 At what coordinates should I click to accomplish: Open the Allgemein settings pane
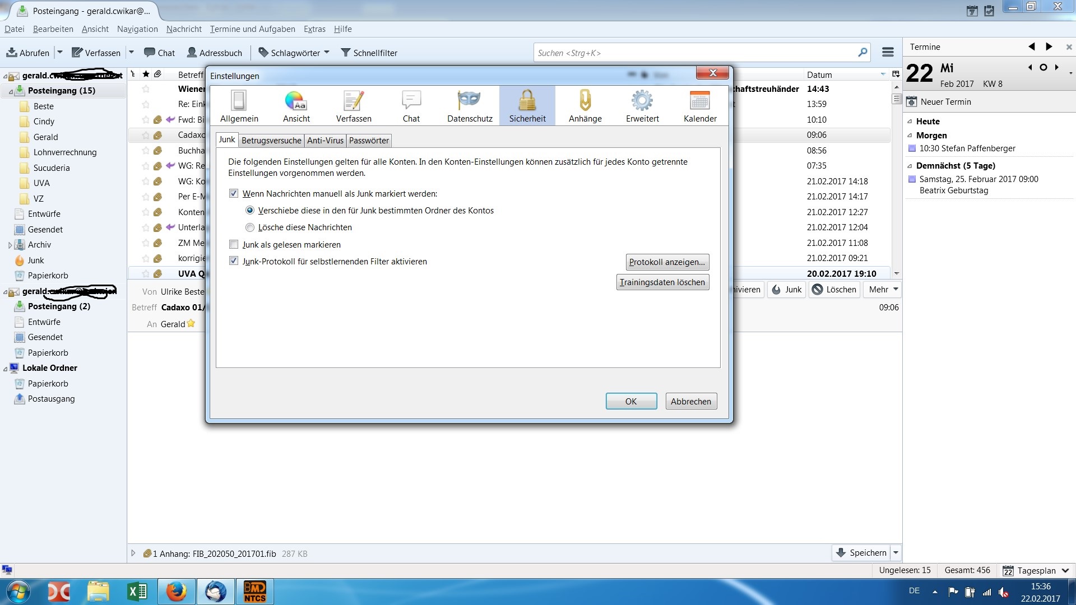(239, 105)
